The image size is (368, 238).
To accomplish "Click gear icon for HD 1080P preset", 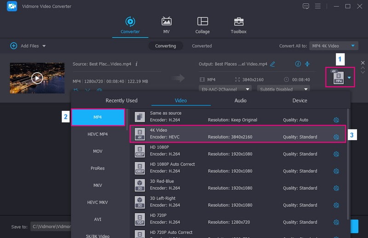I will coord(336,154).
